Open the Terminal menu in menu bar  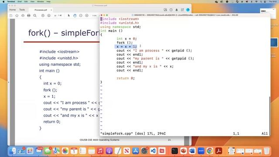(x=11, y=1)
